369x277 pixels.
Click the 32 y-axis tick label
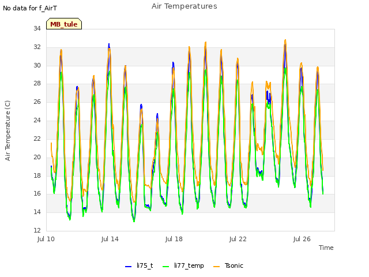[37, 47]
